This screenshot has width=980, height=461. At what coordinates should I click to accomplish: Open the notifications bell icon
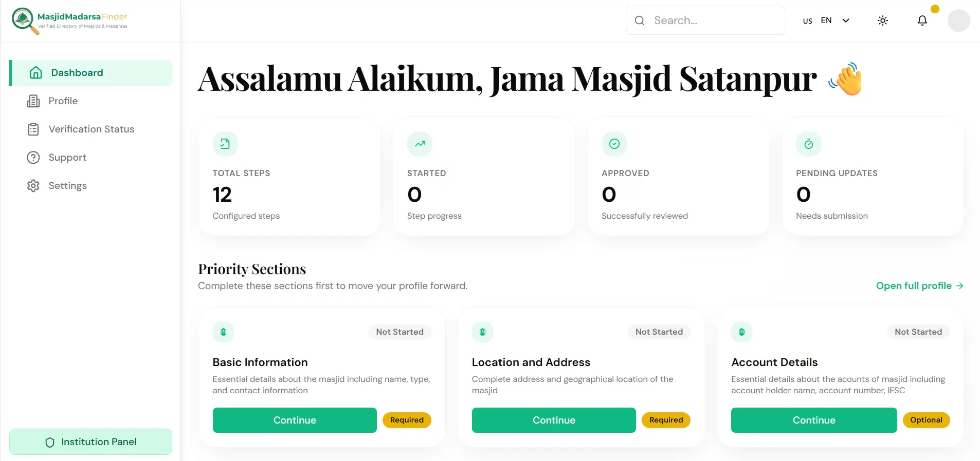click(922, 21)
